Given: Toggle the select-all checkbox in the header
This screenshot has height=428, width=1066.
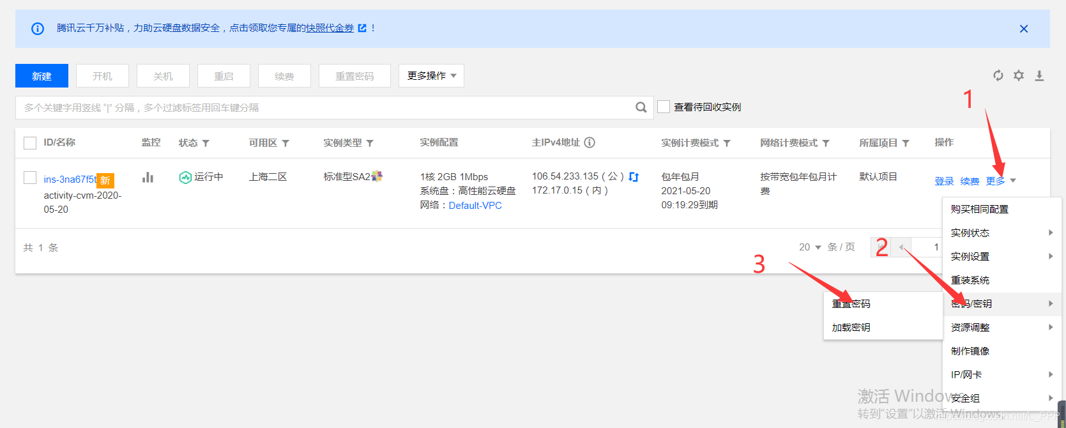Looking at the screenshot, I should [x=30, y=143].
